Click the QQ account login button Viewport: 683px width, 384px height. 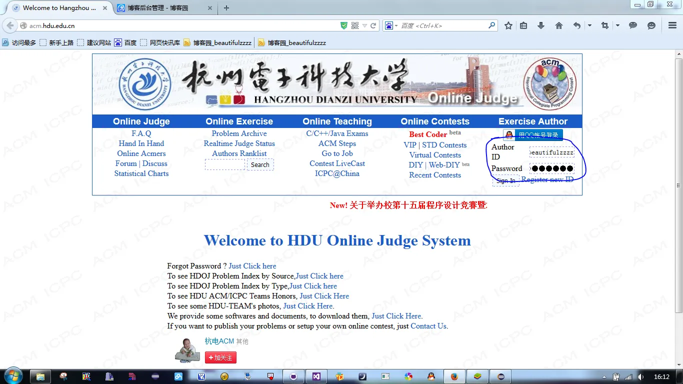click(533, 135)
